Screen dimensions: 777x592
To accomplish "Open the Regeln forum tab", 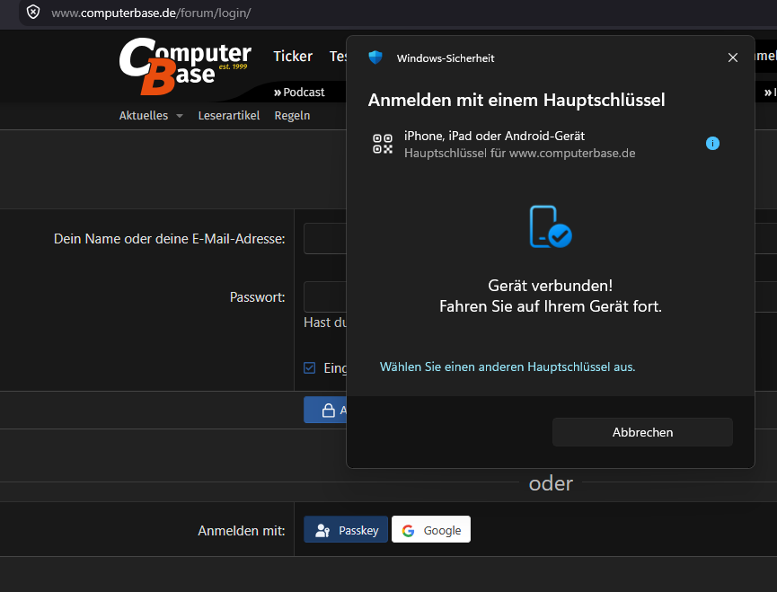I will point(292,115).
